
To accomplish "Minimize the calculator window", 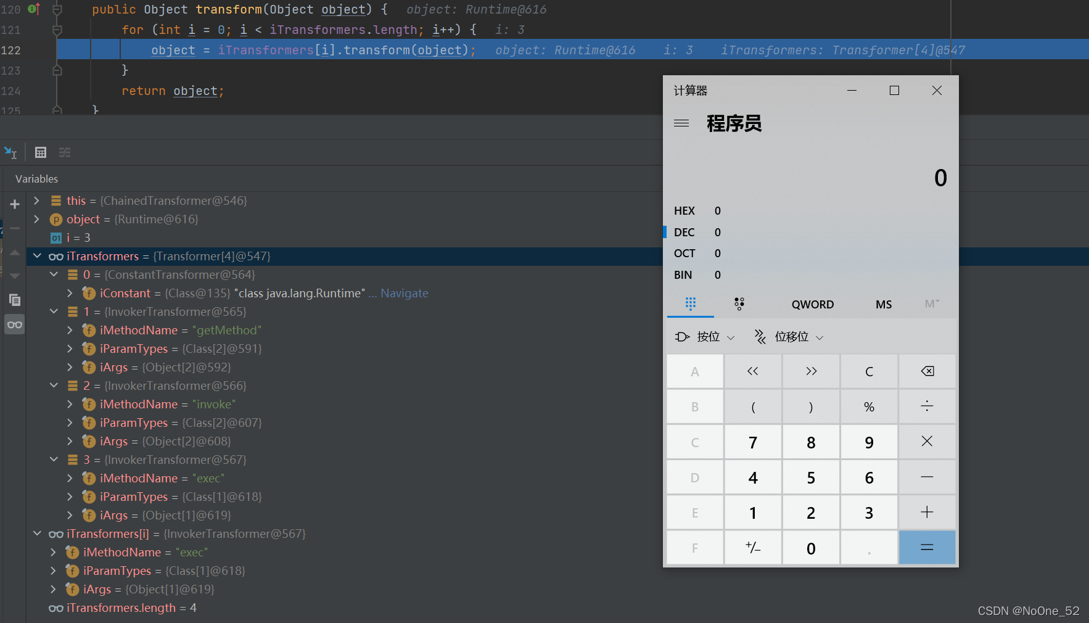I will (x=852, y=90).
